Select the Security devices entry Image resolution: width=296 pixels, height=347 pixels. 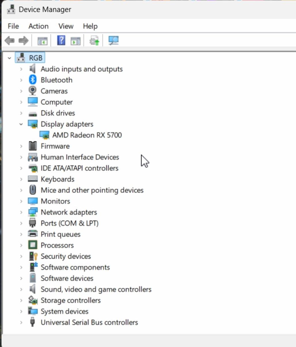66,256
